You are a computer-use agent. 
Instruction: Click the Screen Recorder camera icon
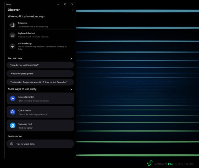pos(12,98)
